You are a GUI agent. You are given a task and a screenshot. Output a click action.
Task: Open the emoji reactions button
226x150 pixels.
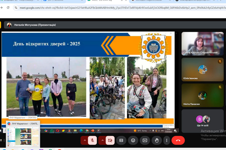pyautogui.click(x=133, y=140)
